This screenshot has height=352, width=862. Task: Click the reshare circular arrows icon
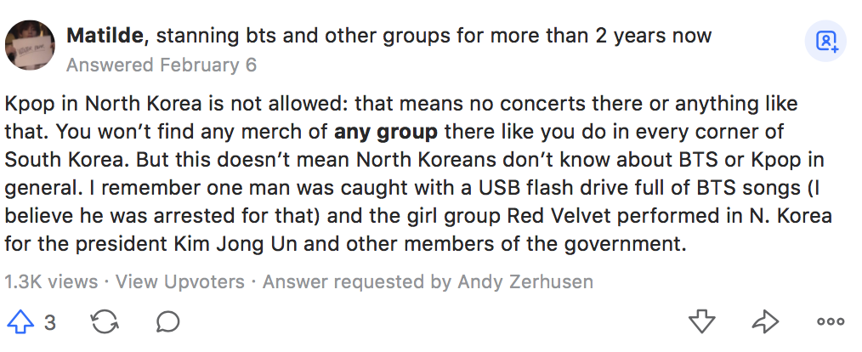(x=105, y=322)
